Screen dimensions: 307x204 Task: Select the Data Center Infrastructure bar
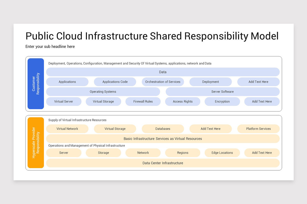(163, 163)
